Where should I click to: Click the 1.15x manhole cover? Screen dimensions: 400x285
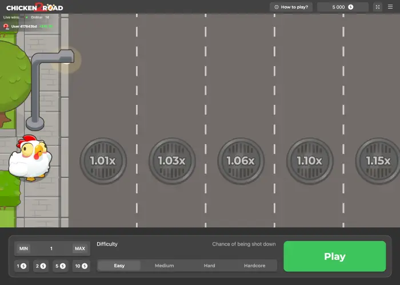(x=378, y=161)
